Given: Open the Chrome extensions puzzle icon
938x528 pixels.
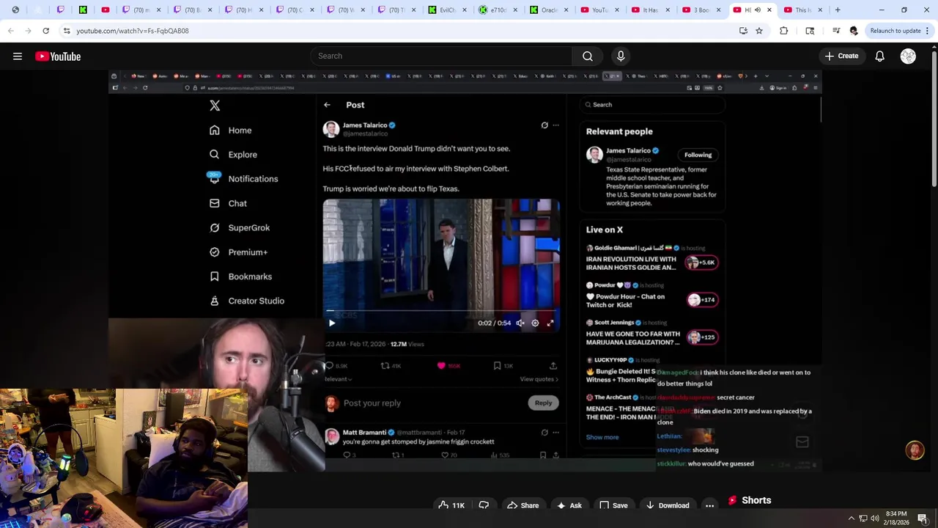Looking at the screenshot, I should 784,31.
